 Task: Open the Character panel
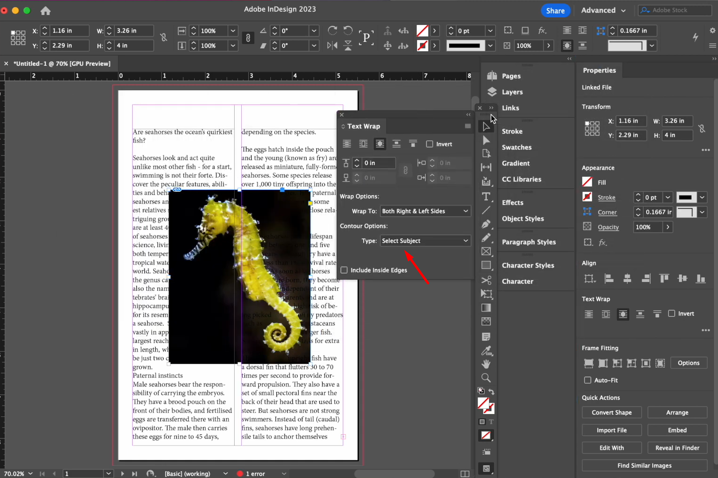tap(517, 281)
